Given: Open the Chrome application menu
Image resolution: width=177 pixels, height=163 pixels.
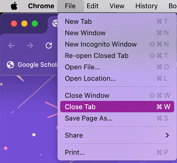Looking at the screenshot, I should click(41, 6).
